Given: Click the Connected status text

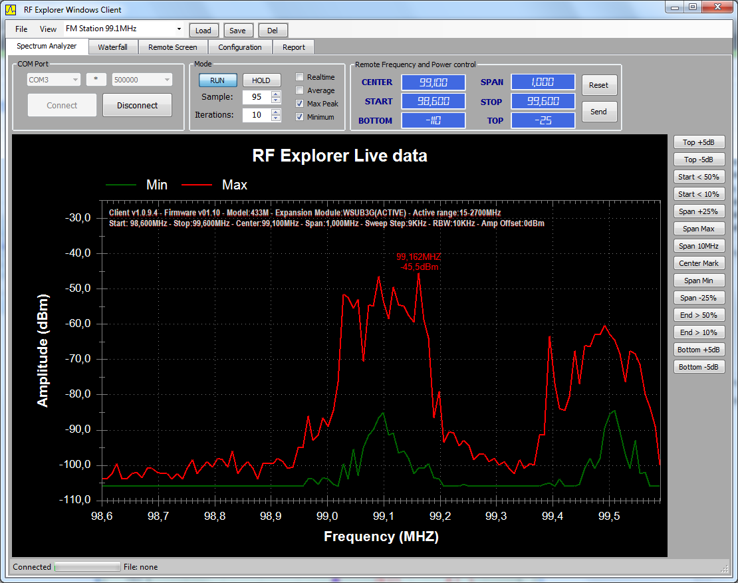Looking at the screenshot, I should (32, 567).
